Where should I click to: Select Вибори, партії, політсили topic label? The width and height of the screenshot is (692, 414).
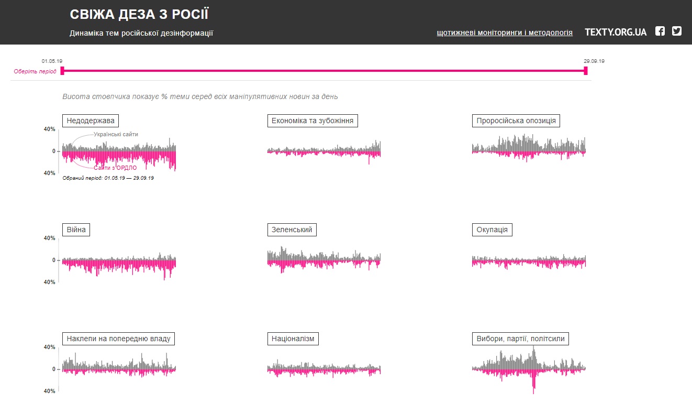pos(520,339)
